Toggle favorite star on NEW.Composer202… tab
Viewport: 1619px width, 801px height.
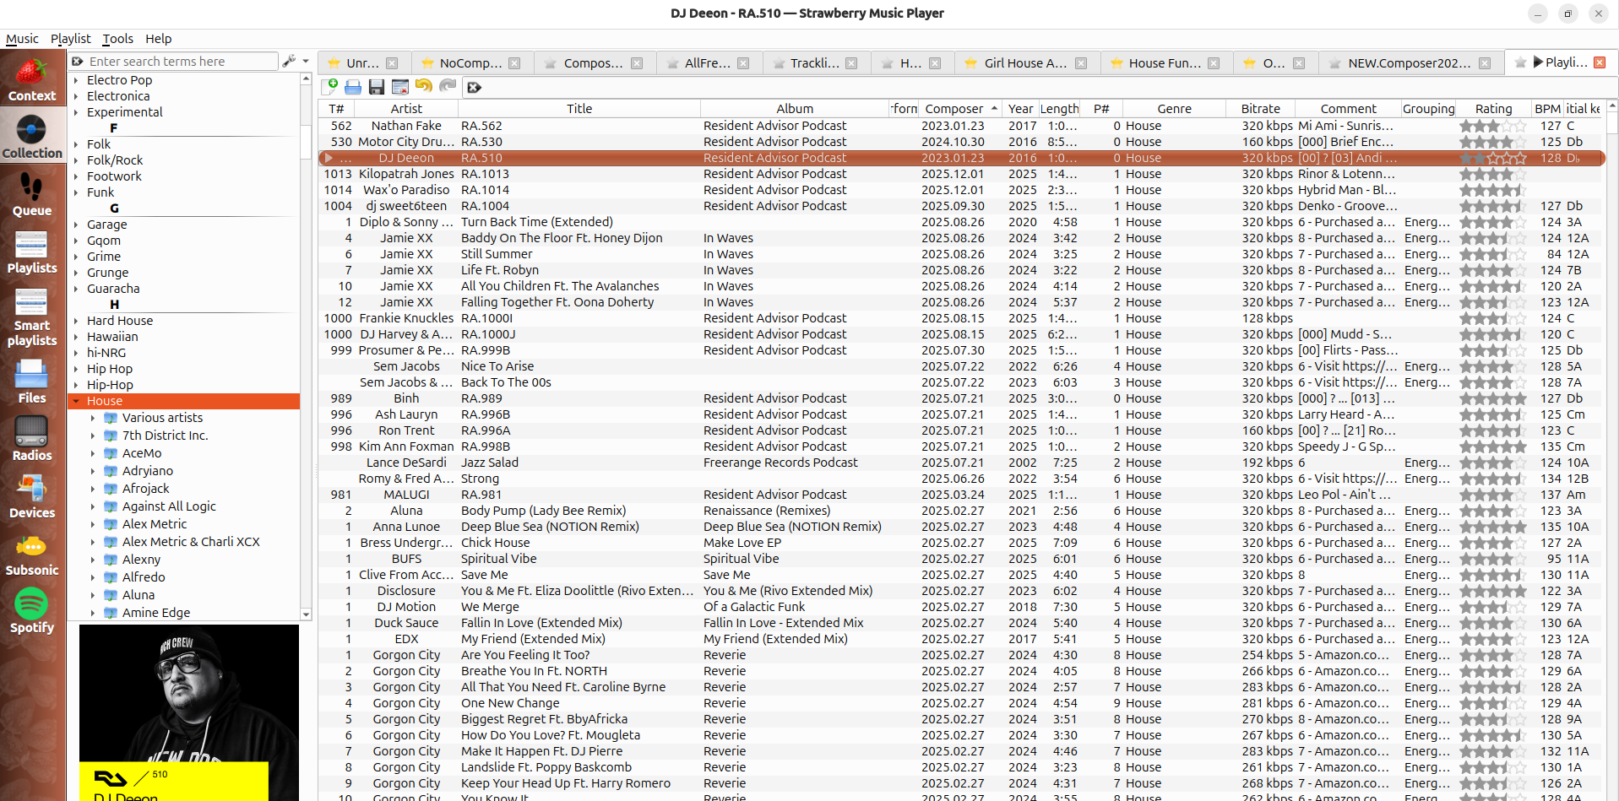(x=1335, y=63)
